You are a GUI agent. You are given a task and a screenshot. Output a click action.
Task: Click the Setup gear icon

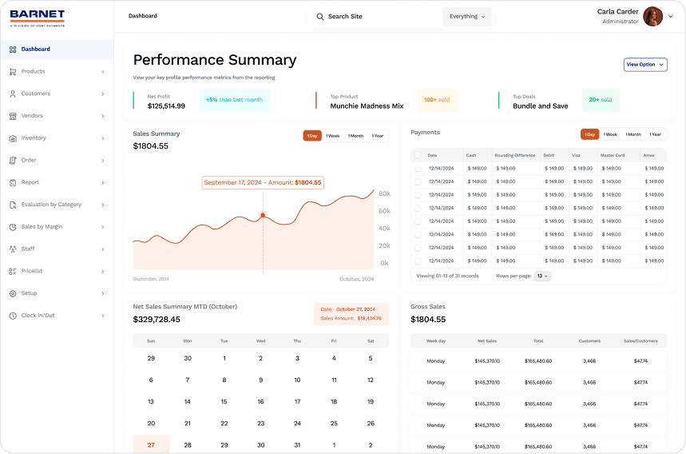[13, 293]
